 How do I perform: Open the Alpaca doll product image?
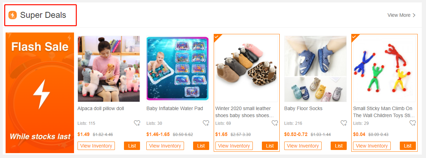point(109,69)
